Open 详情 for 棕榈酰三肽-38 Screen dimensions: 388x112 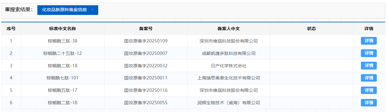369,41
